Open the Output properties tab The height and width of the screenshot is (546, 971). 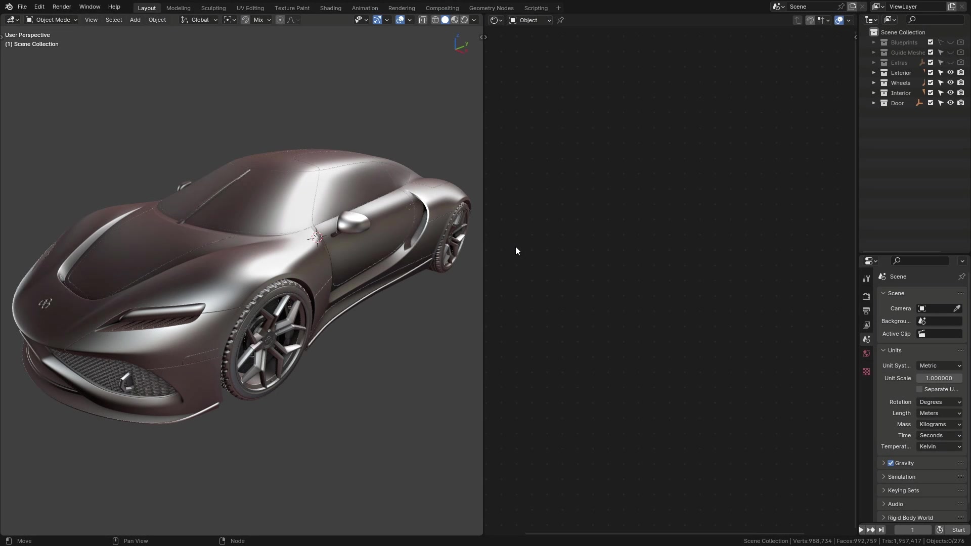pos(866,311)
